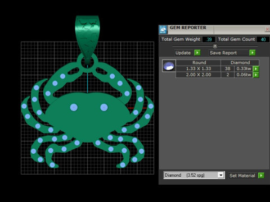Click the Total Gem Count label
This screenshot has height=202, width=270.
pyautogui.click(x=236, y=39)
